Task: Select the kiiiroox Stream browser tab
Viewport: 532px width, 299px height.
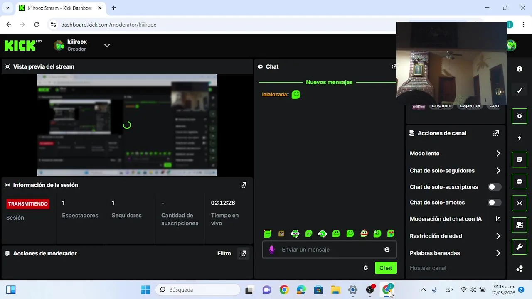Action: (x=60, y=8)
